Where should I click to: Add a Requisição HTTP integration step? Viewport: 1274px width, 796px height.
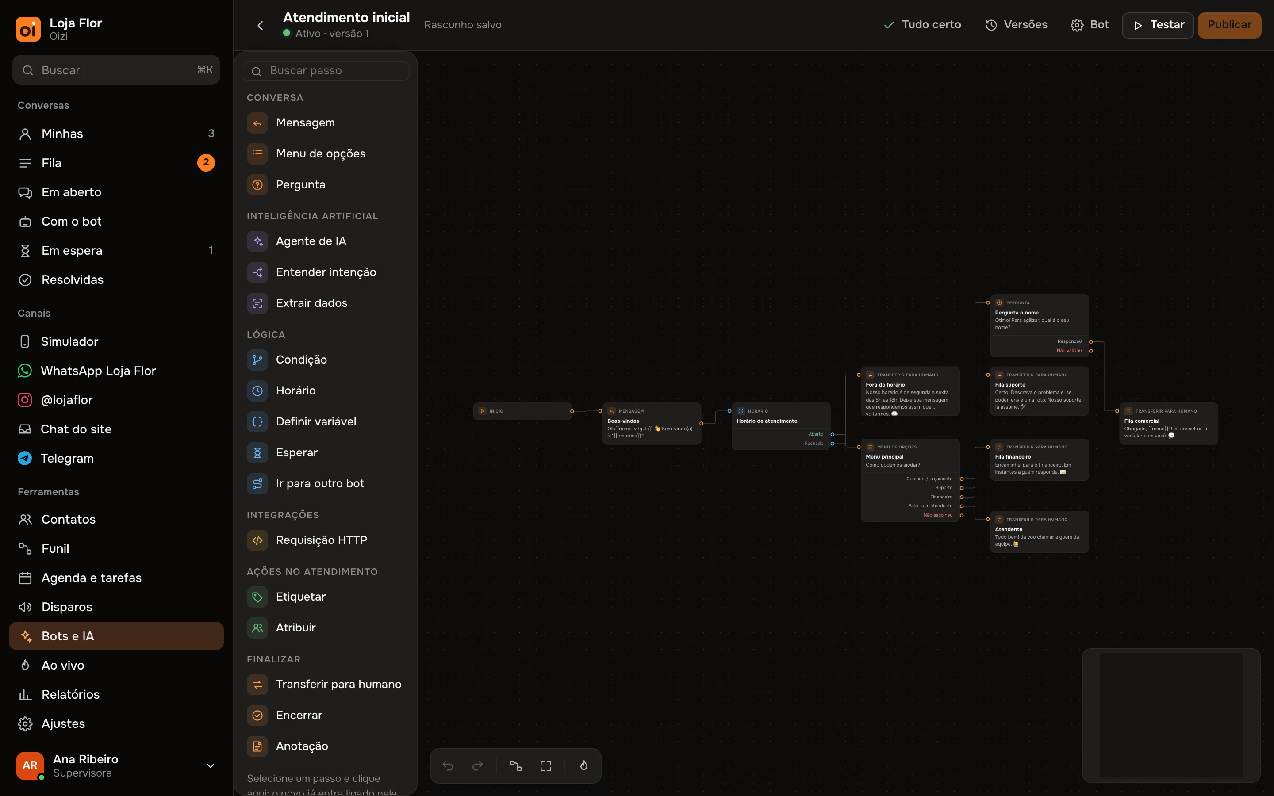point(325,540)
